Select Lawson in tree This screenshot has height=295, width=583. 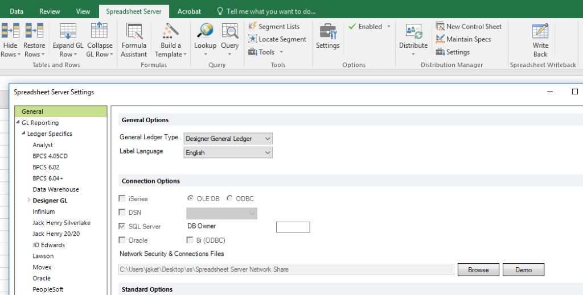43,256
